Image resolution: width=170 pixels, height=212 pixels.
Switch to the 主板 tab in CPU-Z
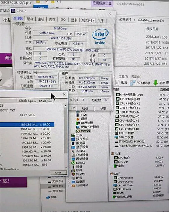pyautogui.click(x=41, y=19)
